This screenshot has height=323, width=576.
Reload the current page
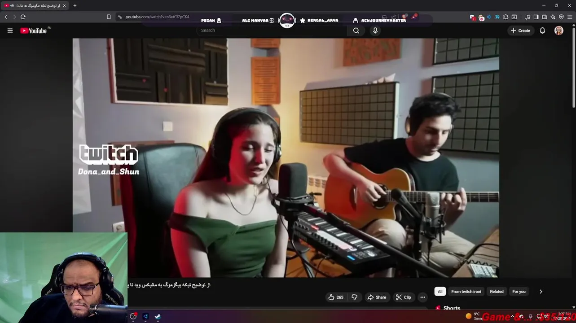tap(23, 17)
